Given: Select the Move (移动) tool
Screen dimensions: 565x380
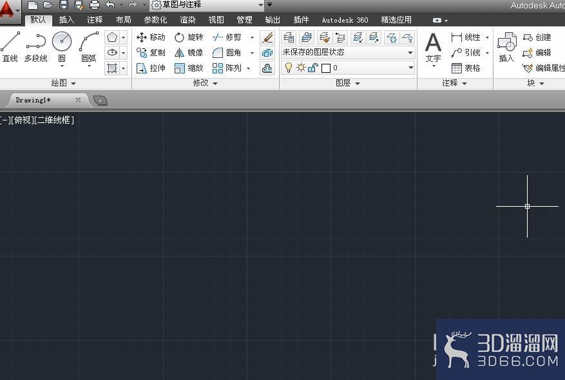Looking at the screenshot, I should pyautogui.click(x=151, y=37).
